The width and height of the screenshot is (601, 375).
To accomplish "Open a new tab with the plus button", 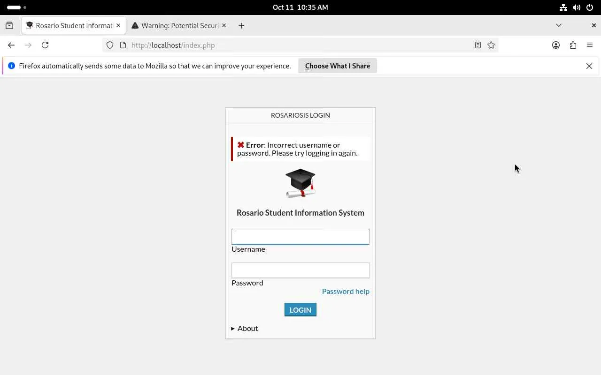I will click(241, 26).
